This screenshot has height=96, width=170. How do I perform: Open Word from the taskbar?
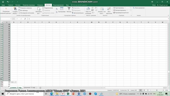(79, 94)
